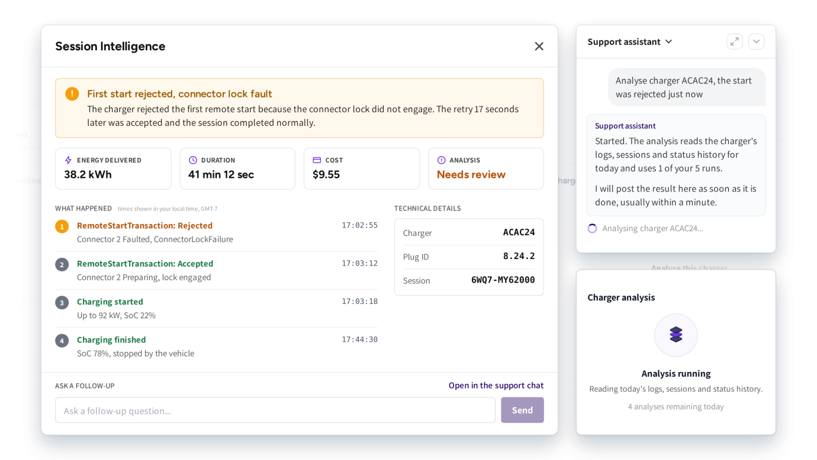
Task: Click the session ID 6WQ7-MY62000
Action: click(503, 280)
